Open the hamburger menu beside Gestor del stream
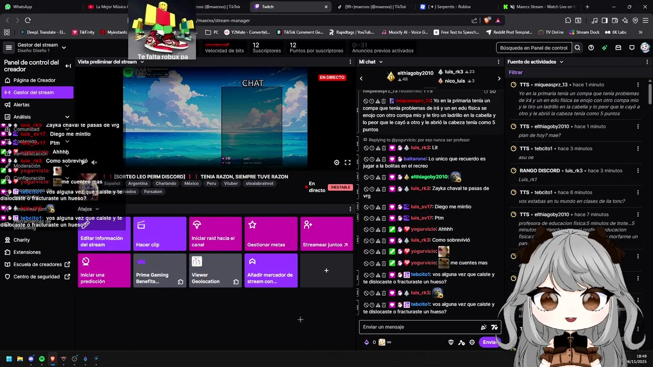653x367 pixels. [x=9, y=47]
